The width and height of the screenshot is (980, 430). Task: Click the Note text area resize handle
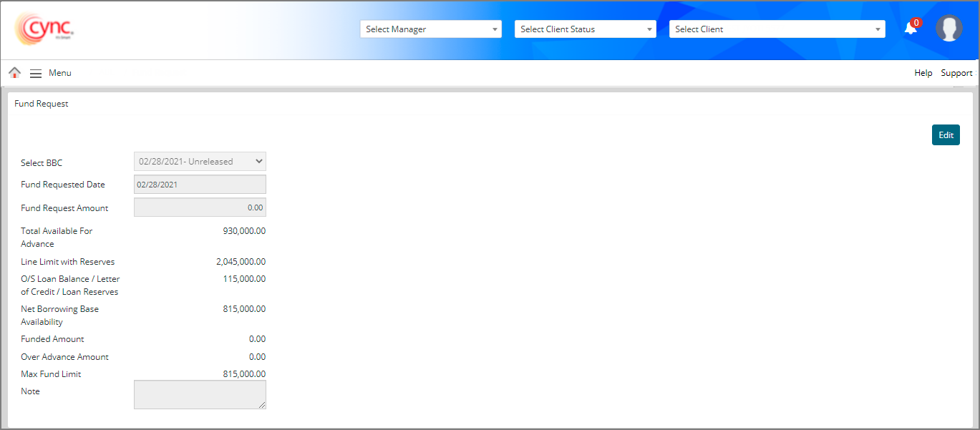pos(262,406)
